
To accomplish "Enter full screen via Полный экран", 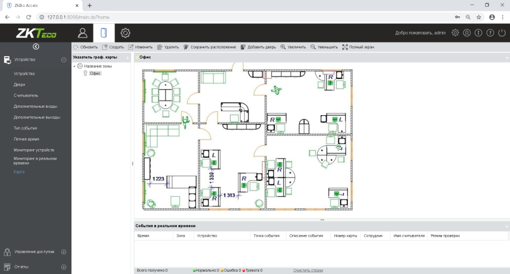I will point(358,47).
